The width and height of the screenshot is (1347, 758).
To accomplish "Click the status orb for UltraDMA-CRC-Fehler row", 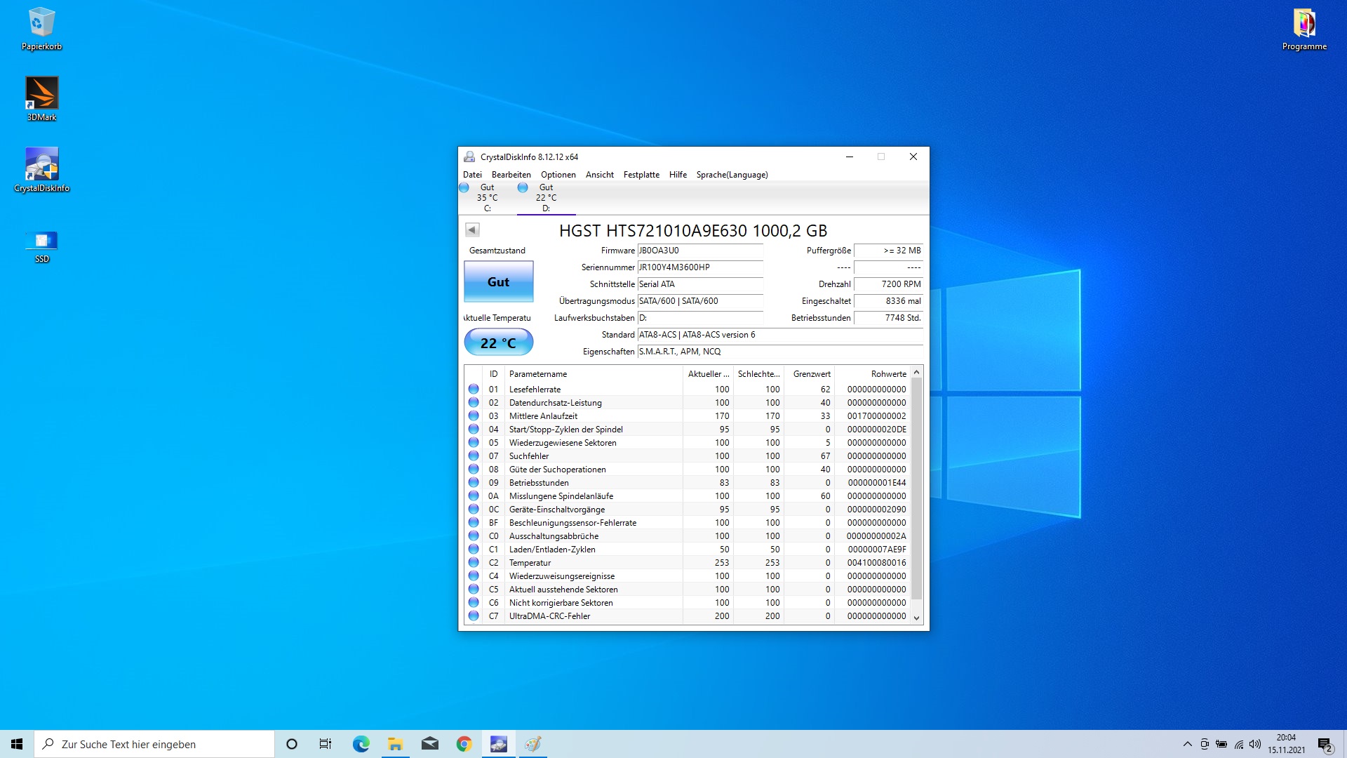I will (x=474, y=616).
